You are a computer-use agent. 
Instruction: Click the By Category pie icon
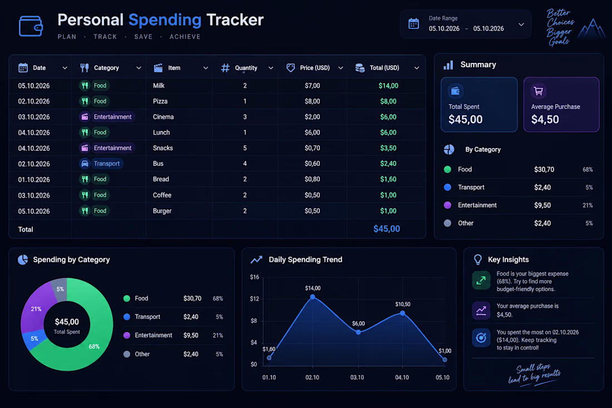pos(449,150)
